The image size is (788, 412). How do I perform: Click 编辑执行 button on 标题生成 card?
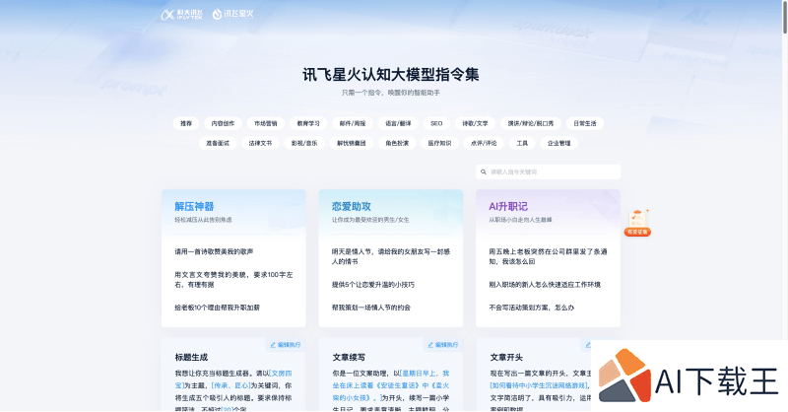(x=286, y=345)
